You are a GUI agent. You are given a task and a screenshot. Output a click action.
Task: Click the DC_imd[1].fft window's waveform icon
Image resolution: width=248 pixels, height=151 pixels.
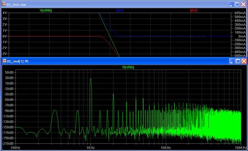[4, 61]
